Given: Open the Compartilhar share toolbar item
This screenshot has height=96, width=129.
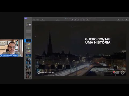Looking at the screenshot, I should (x=103, y=20).
